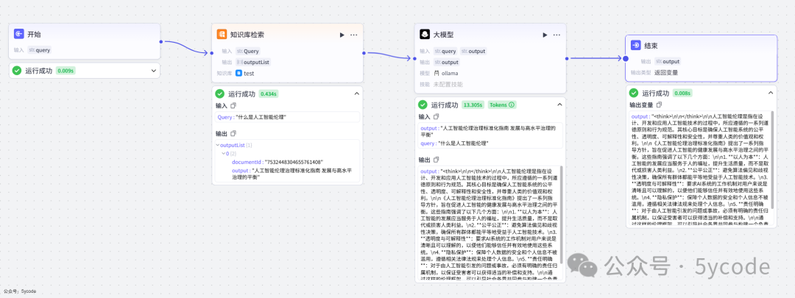Click the 结束 end node icon
This screenshot has width=795, height=298.
coord(635,46)
